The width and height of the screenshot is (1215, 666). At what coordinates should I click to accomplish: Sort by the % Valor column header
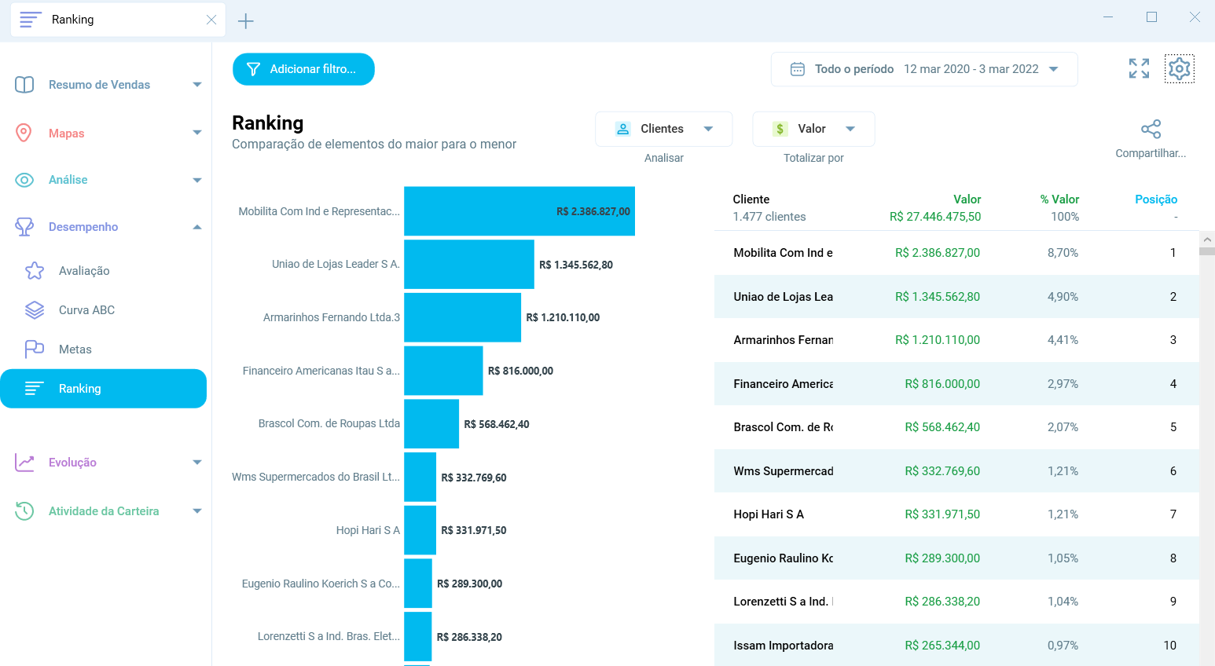(x=1059, y=199)
